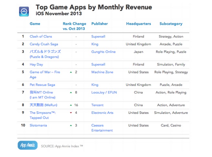Open the Hay Day game link
Viewport: 212px width, 157px height.
(x=36, y=64)
